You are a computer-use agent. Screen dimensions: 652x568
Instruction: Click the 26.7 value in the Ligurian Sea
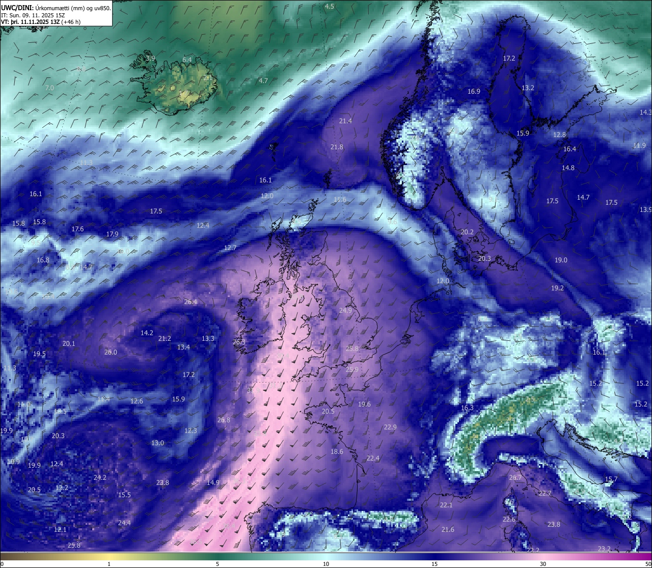click(515, 478)
